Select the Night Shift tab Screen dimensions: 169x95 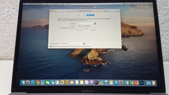90,15
